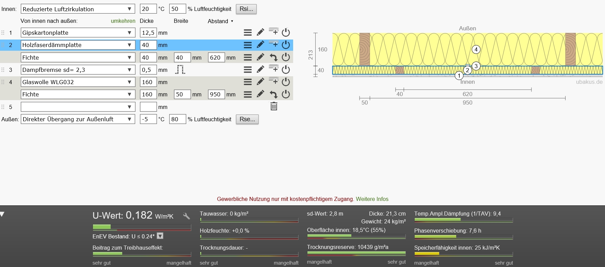Screen dimensions: 605x267
Task: Click the Rsi... button
Action: pos(246,9)
